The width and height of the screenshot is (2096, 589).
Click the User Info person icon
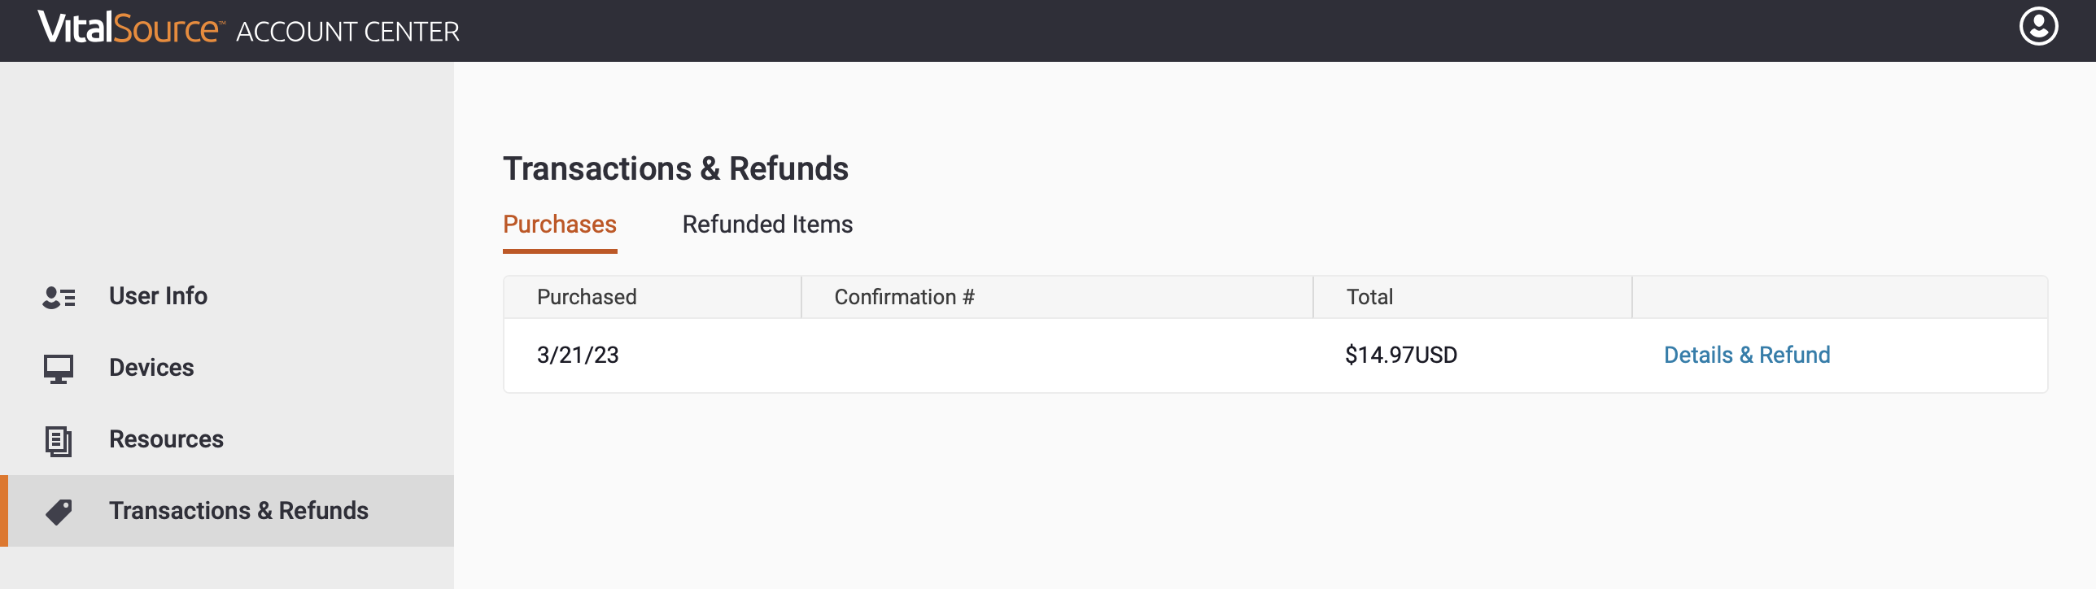coord(59,297)
